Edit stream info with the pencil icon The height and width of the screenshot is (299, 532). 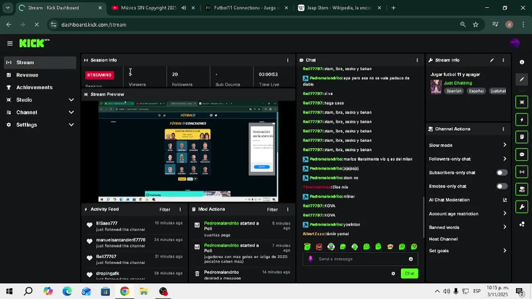[x=492, y=60]
